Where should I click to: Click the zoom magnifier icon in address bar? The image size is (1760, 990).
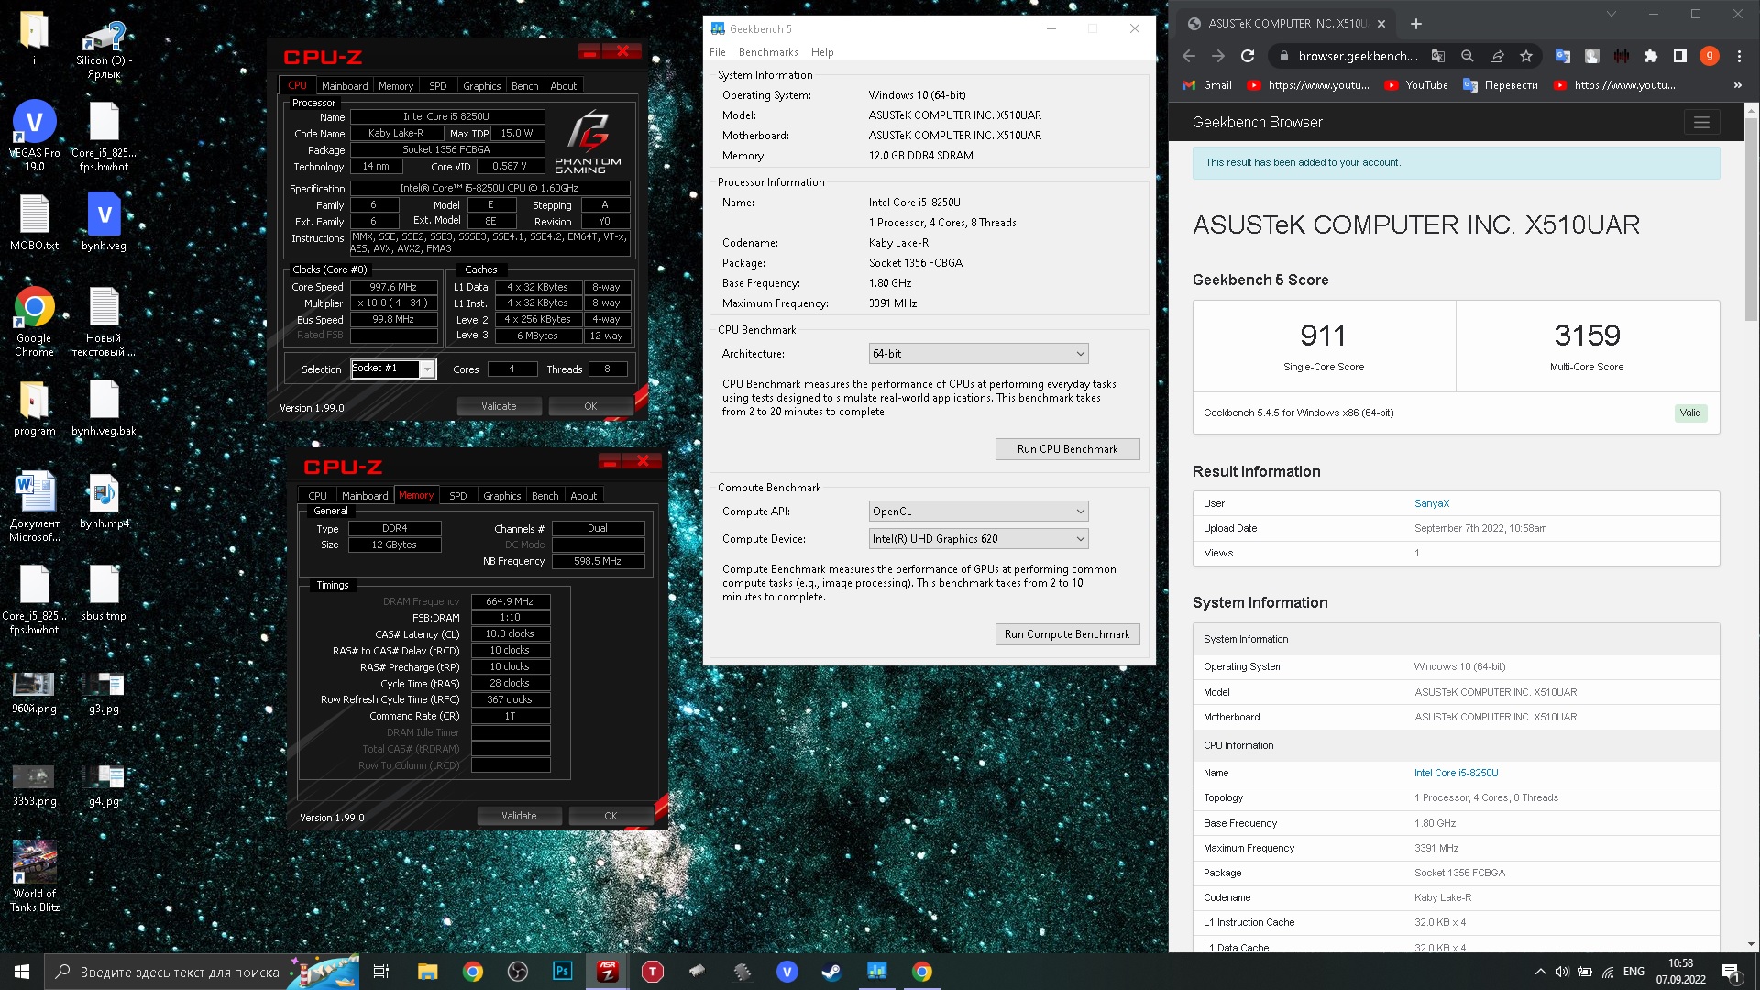pos(1468,56)
